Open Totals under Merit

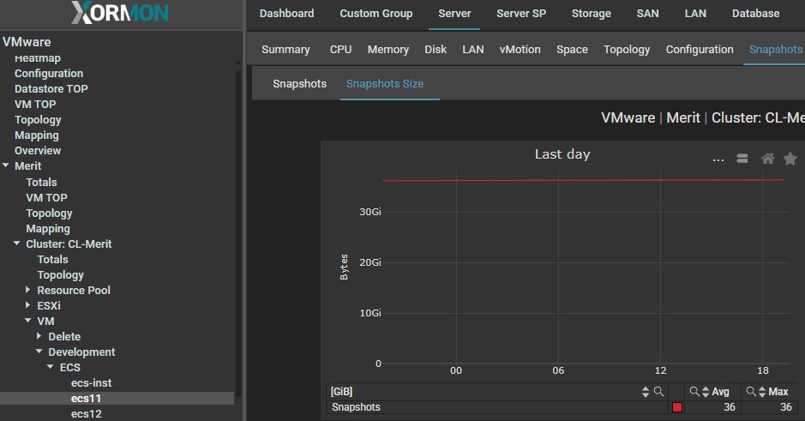pos(42,183)
